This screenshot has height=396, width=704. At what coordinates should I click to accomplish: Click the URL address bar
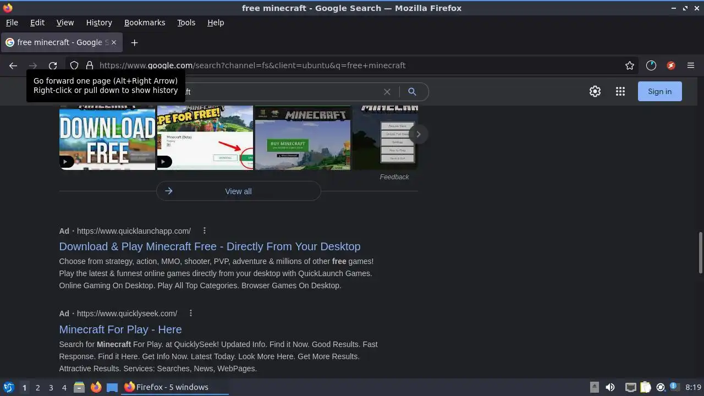tap(352, 65)
